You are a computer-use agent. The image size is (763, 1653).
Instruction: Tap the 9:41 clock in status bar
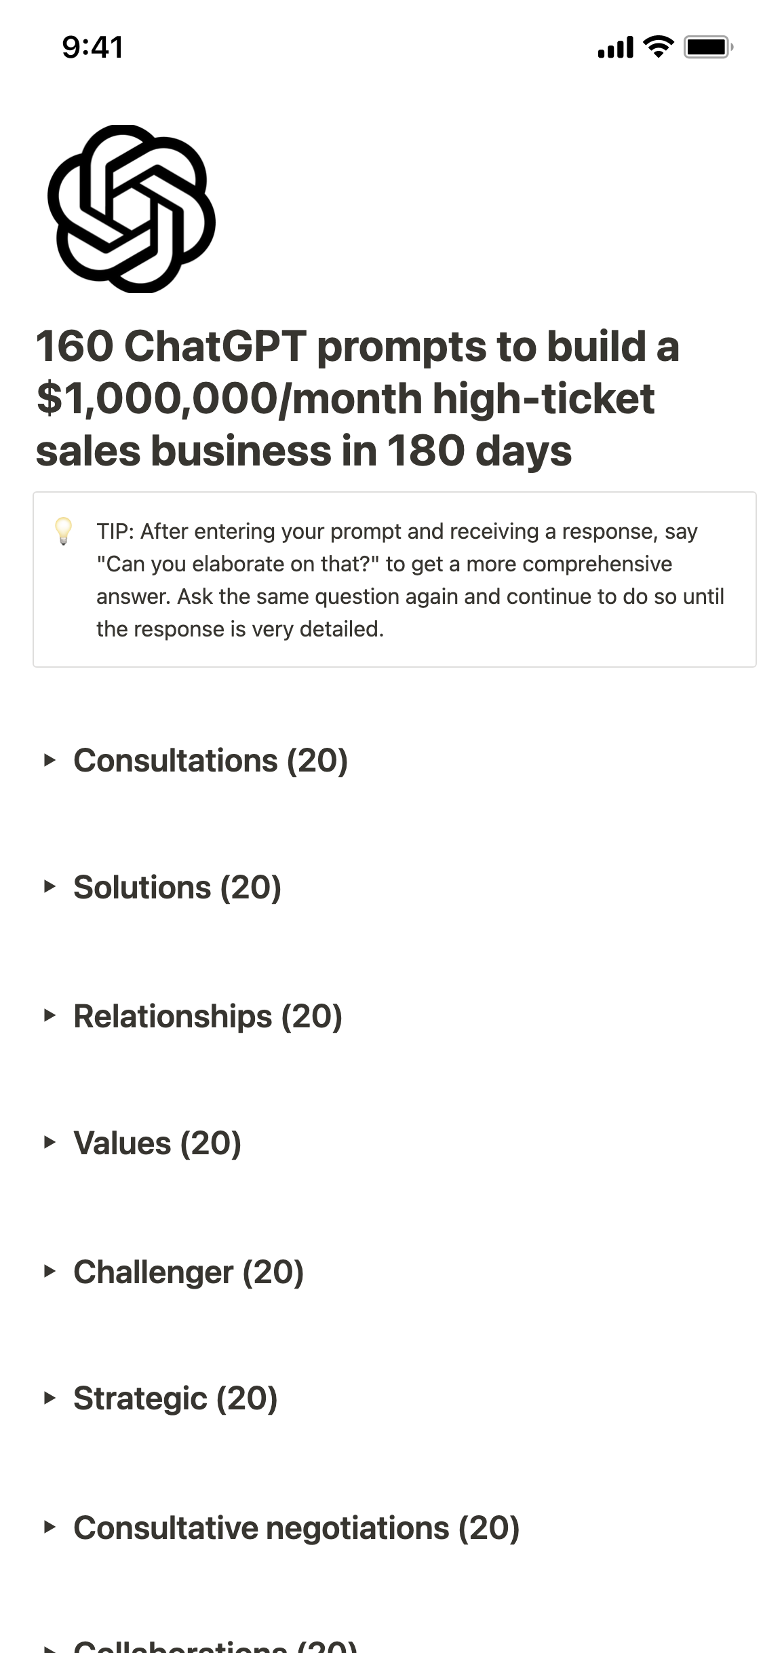[x=93, y=47]
